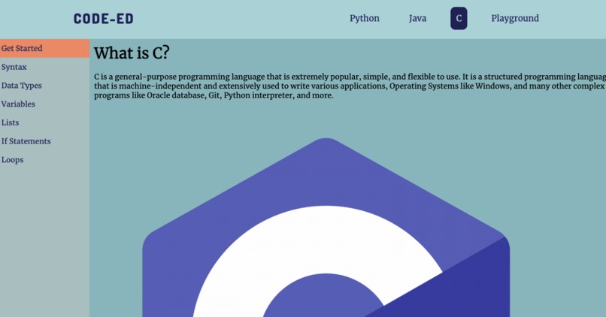
Task: Open the Syntax lesson
Action: tap(45, 67)
